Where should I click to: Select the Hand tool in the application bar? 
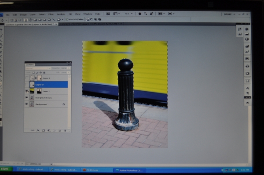tap(139, 14)
